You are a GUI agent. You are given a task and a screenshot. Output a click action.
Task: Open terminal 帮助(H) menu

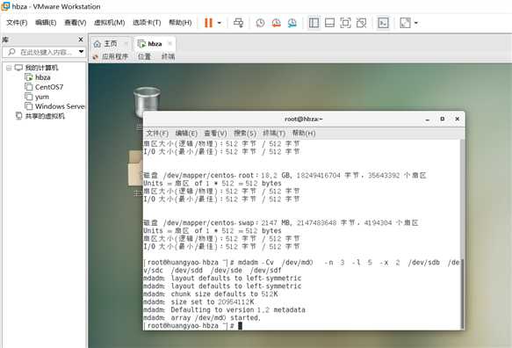coord(304,134)
